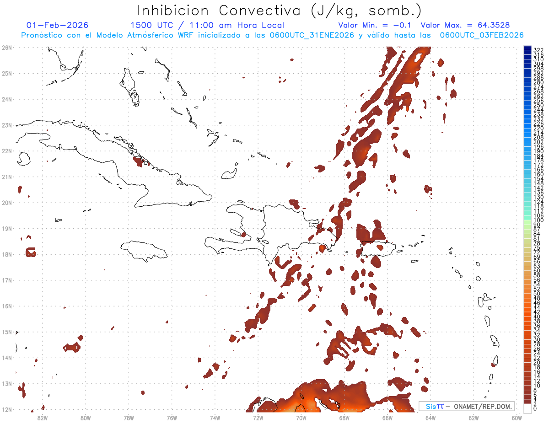Image resolution: width=549 pixels, height=424 pixels.
Task: Click the '70W' longitude label
Action: [x=301, y=418]
